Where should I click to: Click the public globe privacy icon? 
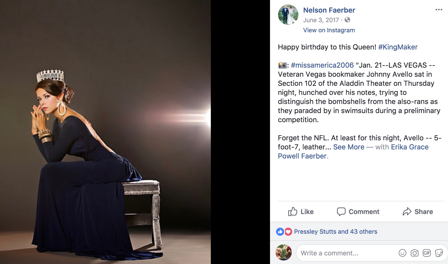[x=347, y=20]
